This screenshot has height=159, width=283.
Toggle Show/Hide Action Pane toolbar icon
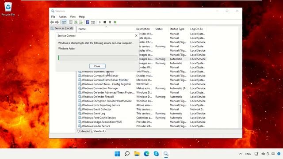tap(93, 22)
